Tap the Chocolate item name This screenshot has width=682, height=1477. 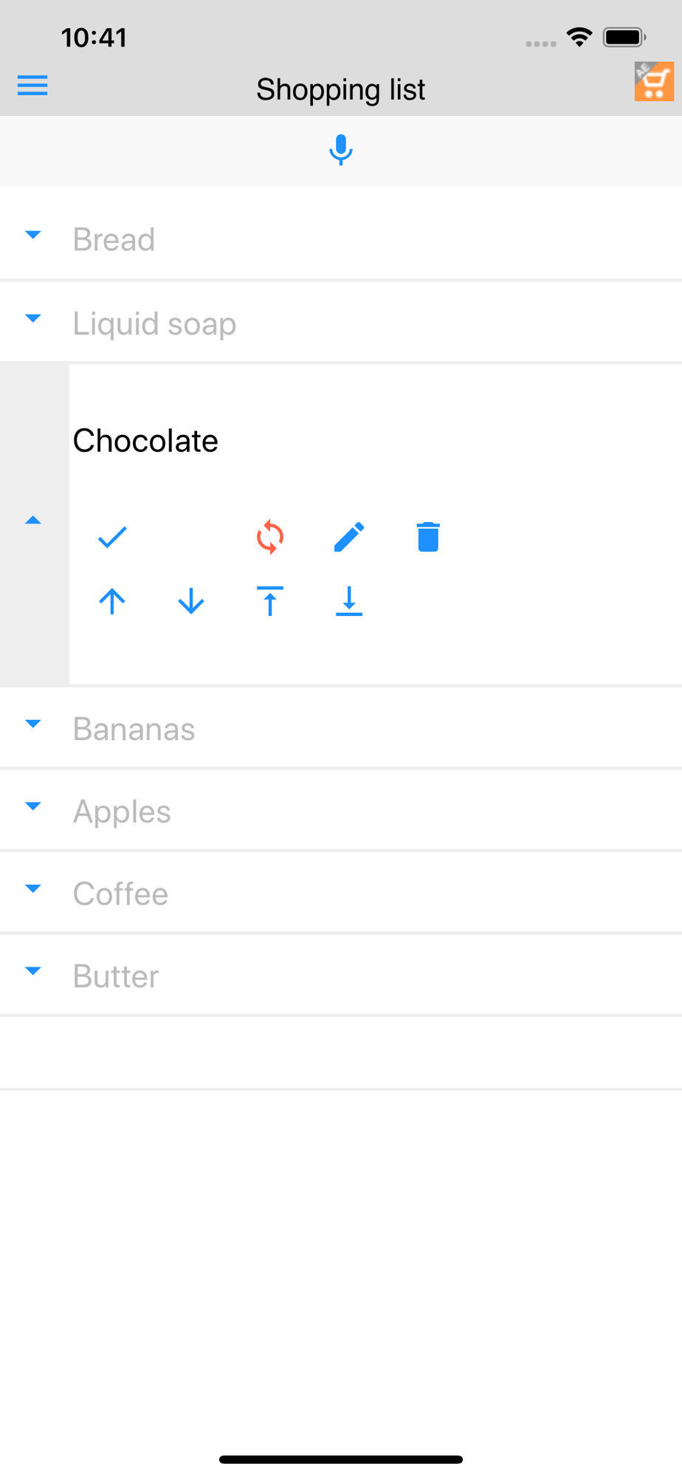pos(145,441)
